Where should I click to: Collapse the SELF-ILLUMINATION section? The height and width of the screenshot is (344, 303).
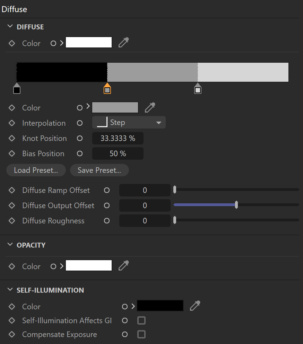pos(10,290)
